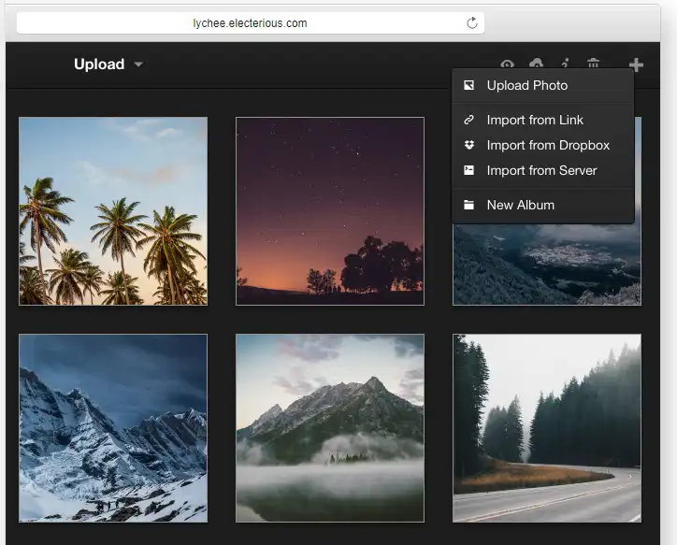
Task: Open the album info icon
Action: [x=565, y=64]
